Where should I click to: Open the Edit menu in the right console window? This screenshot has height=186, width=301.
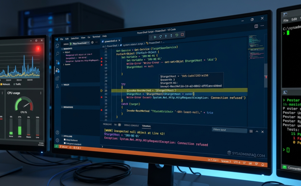[294, 19]
